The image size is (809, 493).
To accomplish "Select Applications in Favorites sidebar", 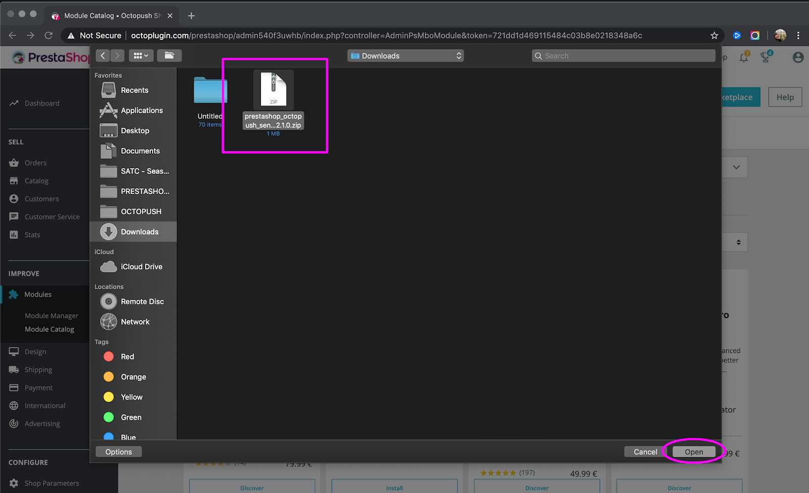I will (134, 111).
